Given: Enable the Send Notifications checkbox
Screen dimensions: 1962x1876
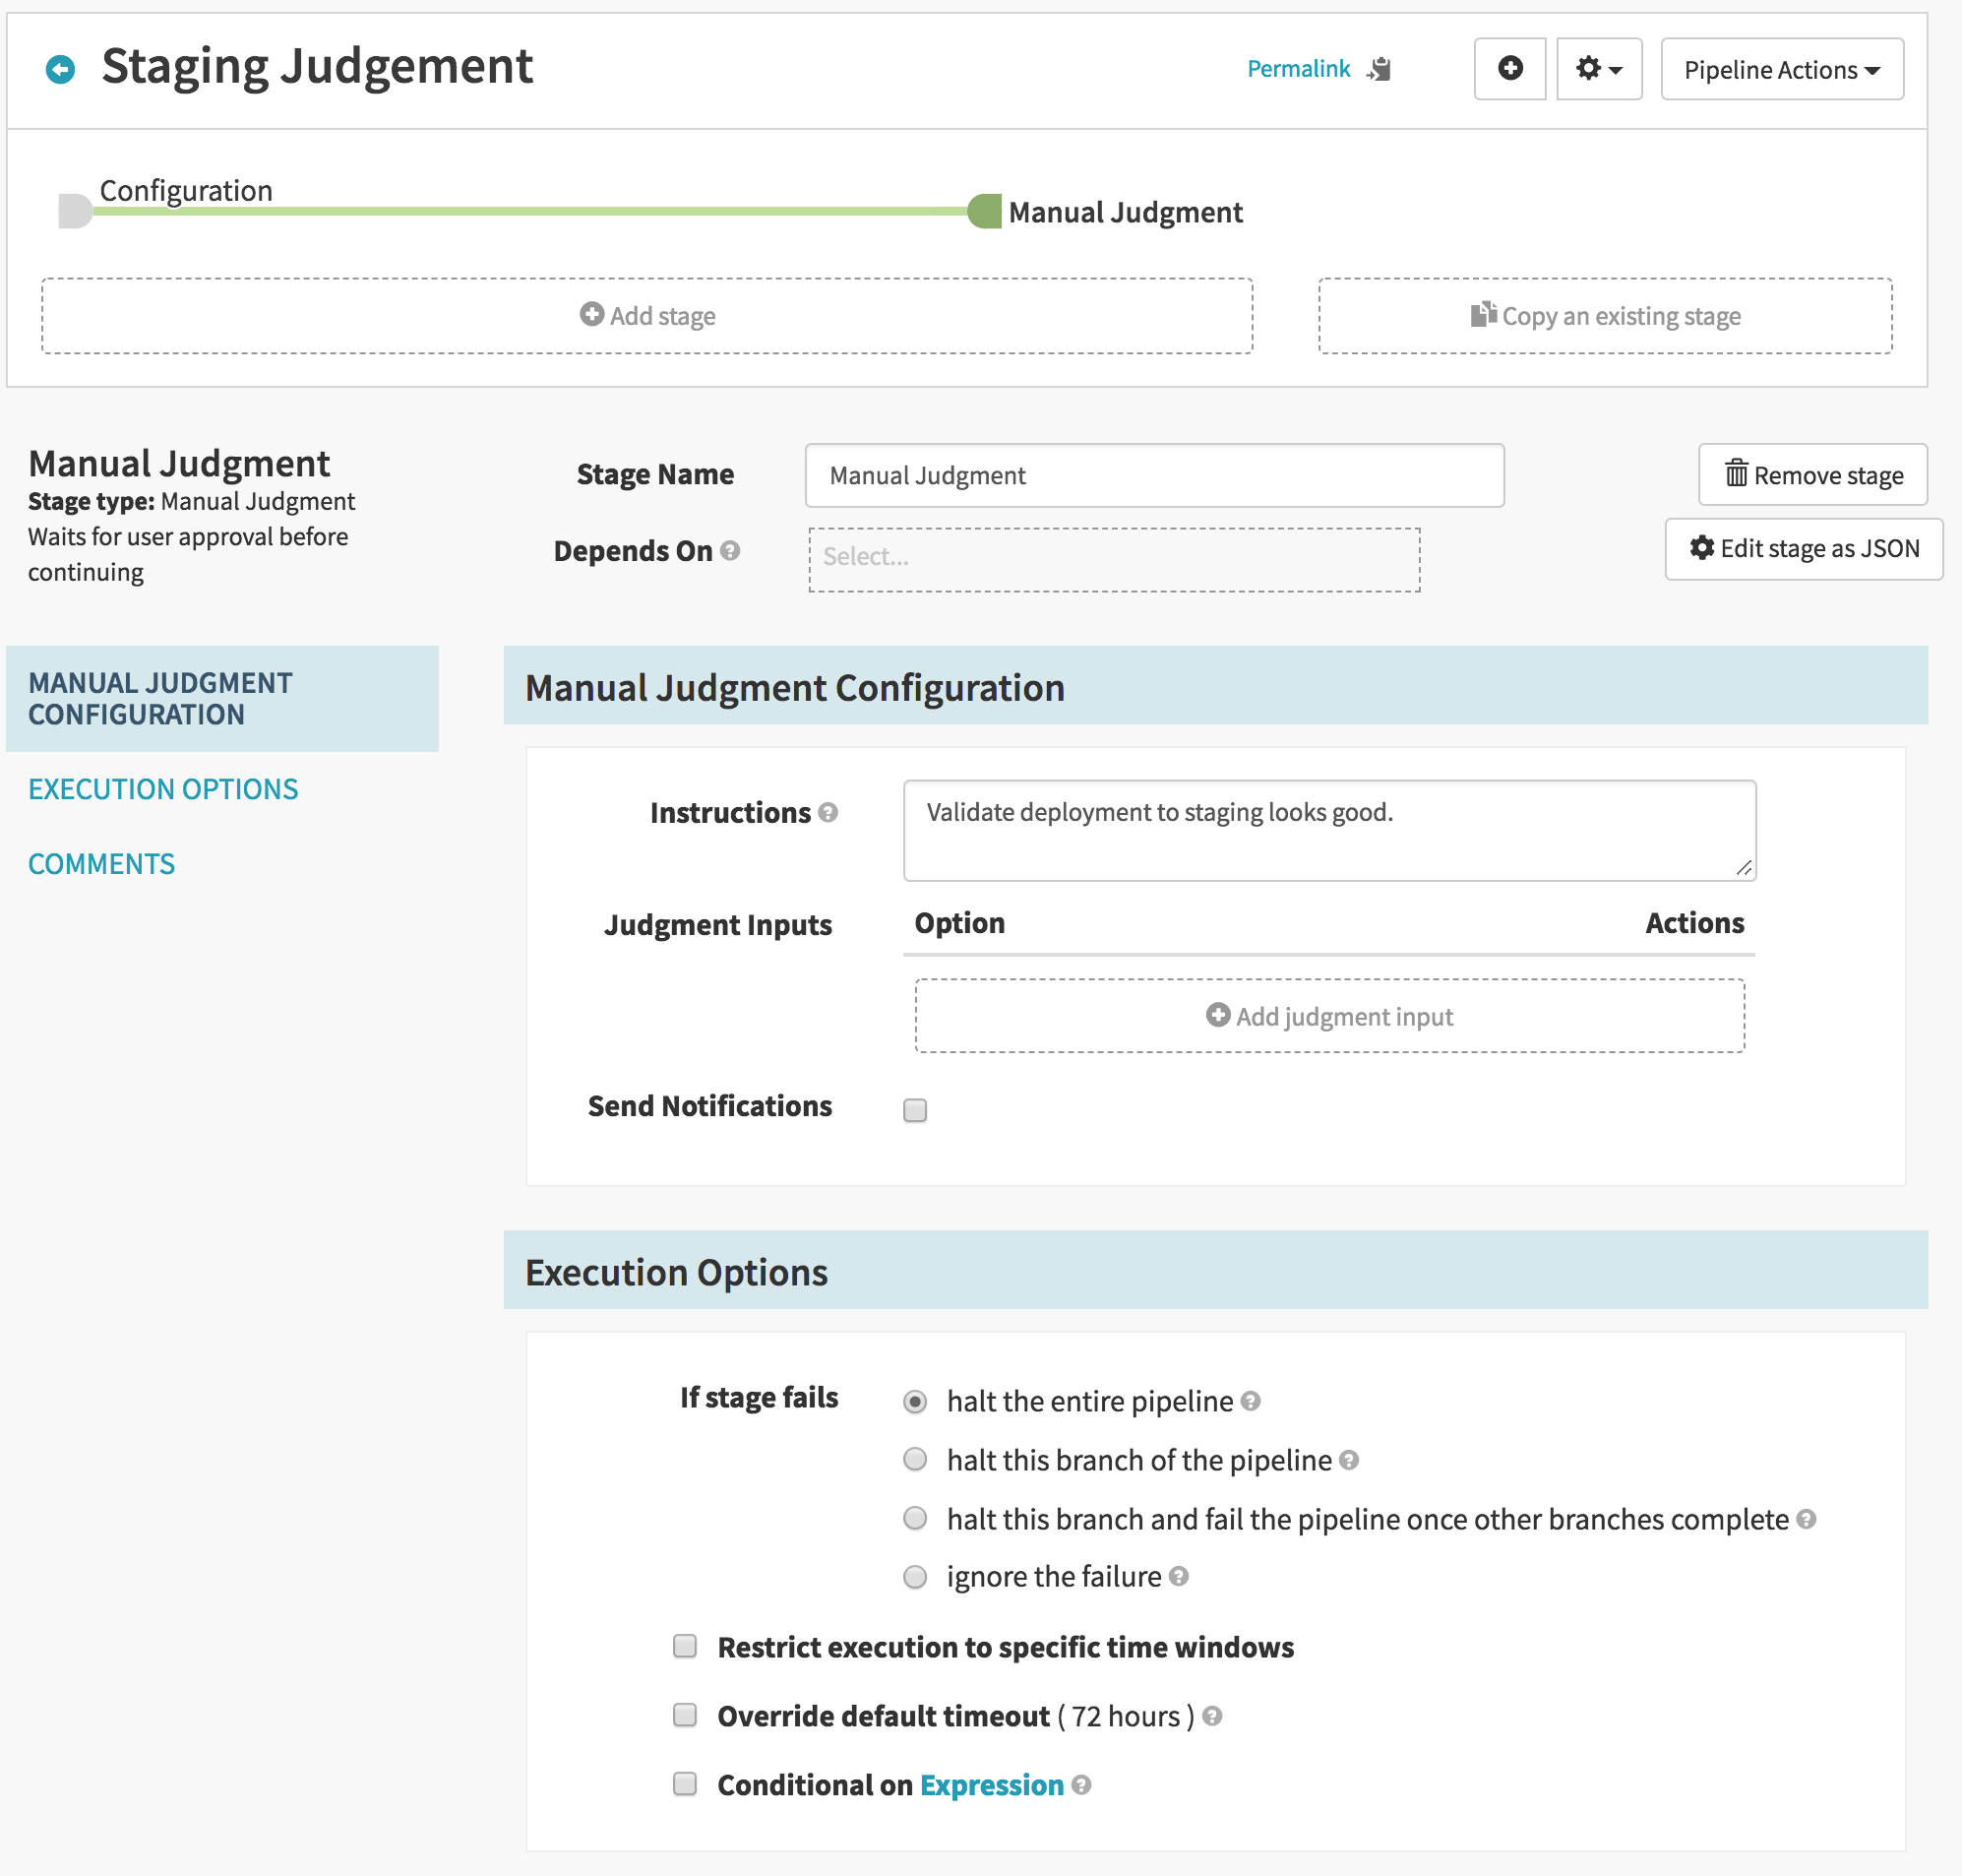Looking at the screenshot, I should [914, 1110].
